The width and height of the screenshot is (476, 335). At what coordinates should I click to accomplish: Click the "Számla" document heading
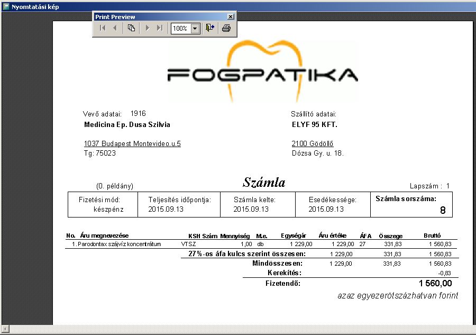pyautogui.click(x=264, y=182)
